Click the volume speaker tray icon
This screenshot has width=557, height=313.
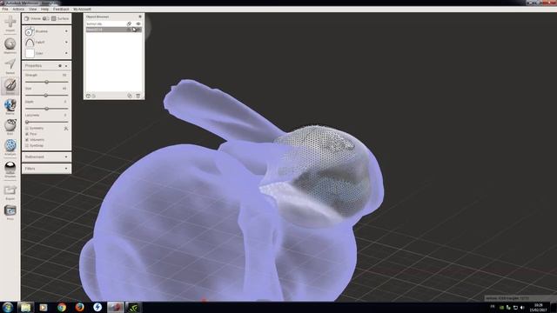point(522,308)
